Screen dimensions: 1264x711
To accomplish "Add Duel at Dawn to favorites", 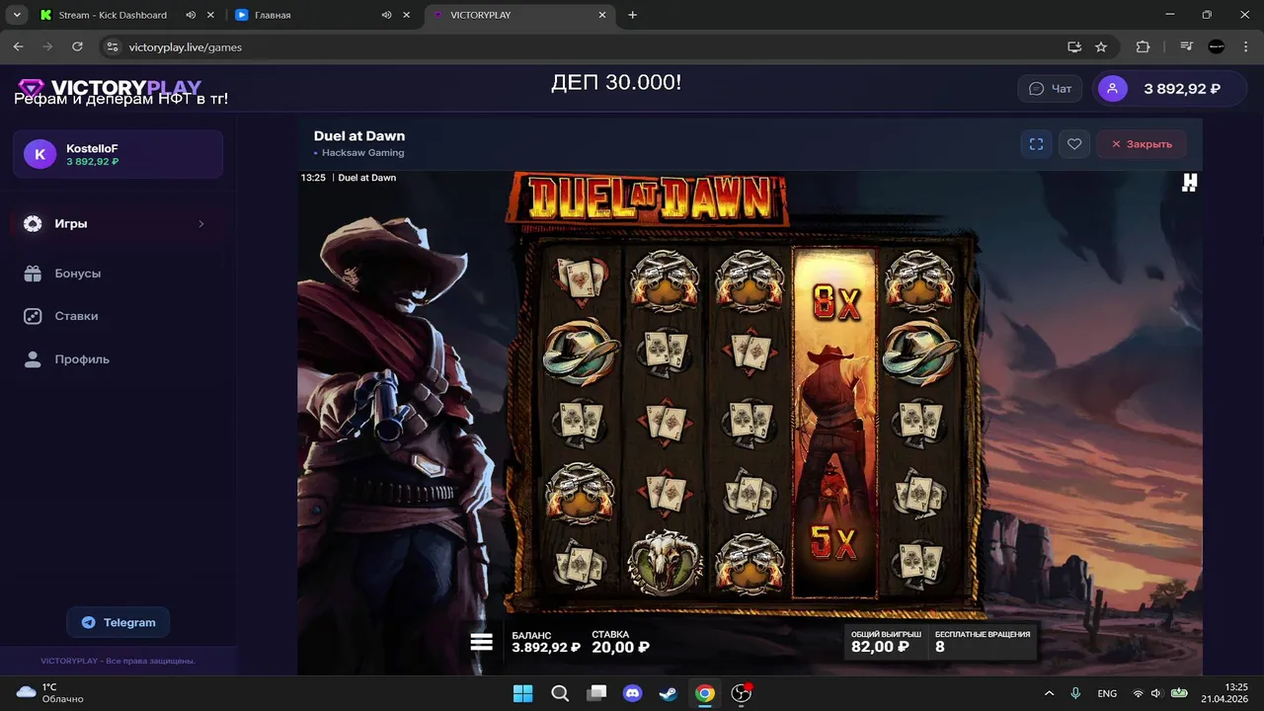I will [1074, 144].
